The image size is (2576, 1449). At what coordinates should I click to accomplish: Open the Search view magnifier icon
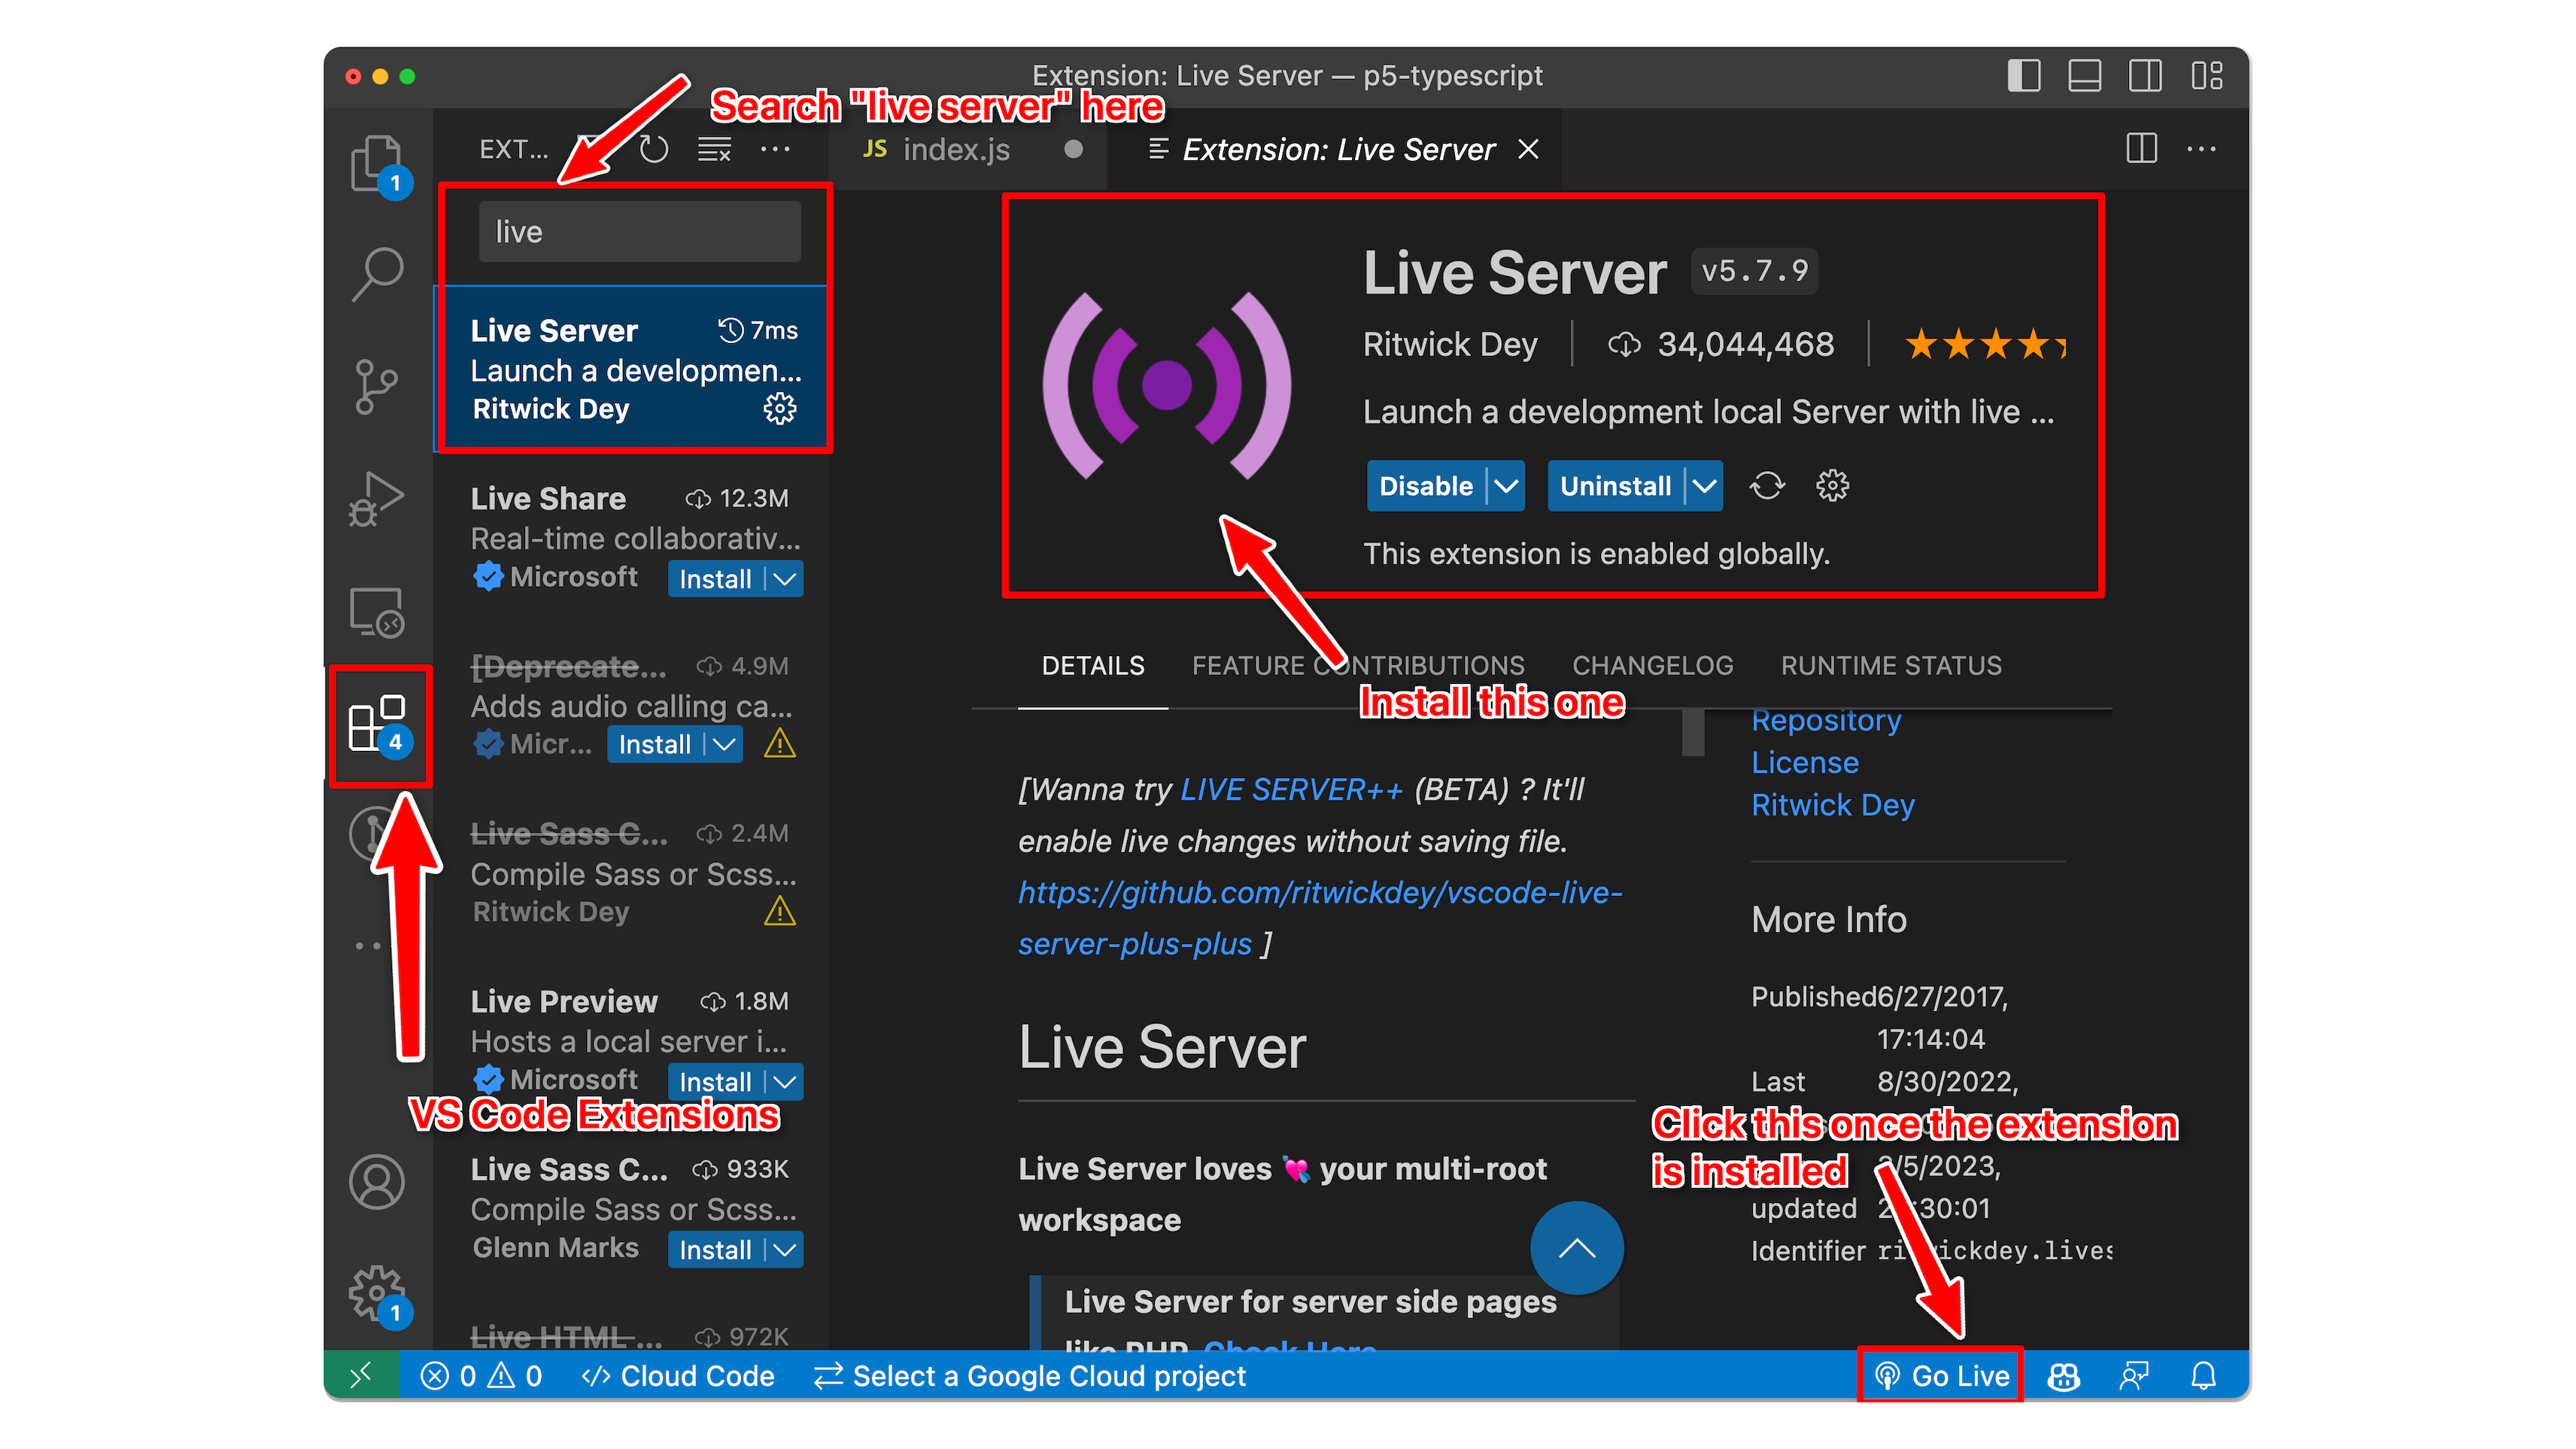(x=377, y=273)
